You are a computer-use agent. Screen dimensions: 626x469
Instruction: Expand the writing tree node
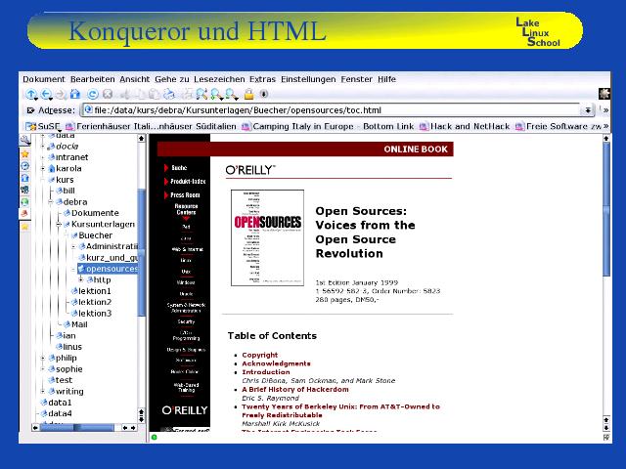pyautogui.click(x=43, y=391)
